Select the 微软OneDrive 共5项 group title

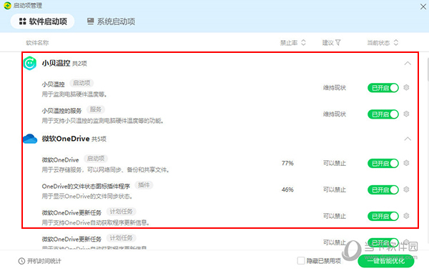point(74,139)
